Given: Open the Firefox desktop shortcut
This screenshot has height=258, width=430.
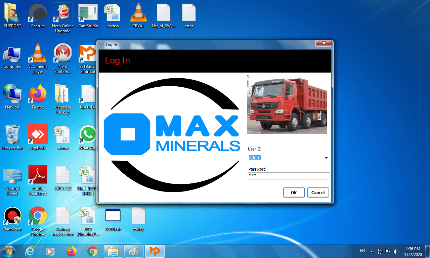Looking at the screenshot, I should pos(38,97).
